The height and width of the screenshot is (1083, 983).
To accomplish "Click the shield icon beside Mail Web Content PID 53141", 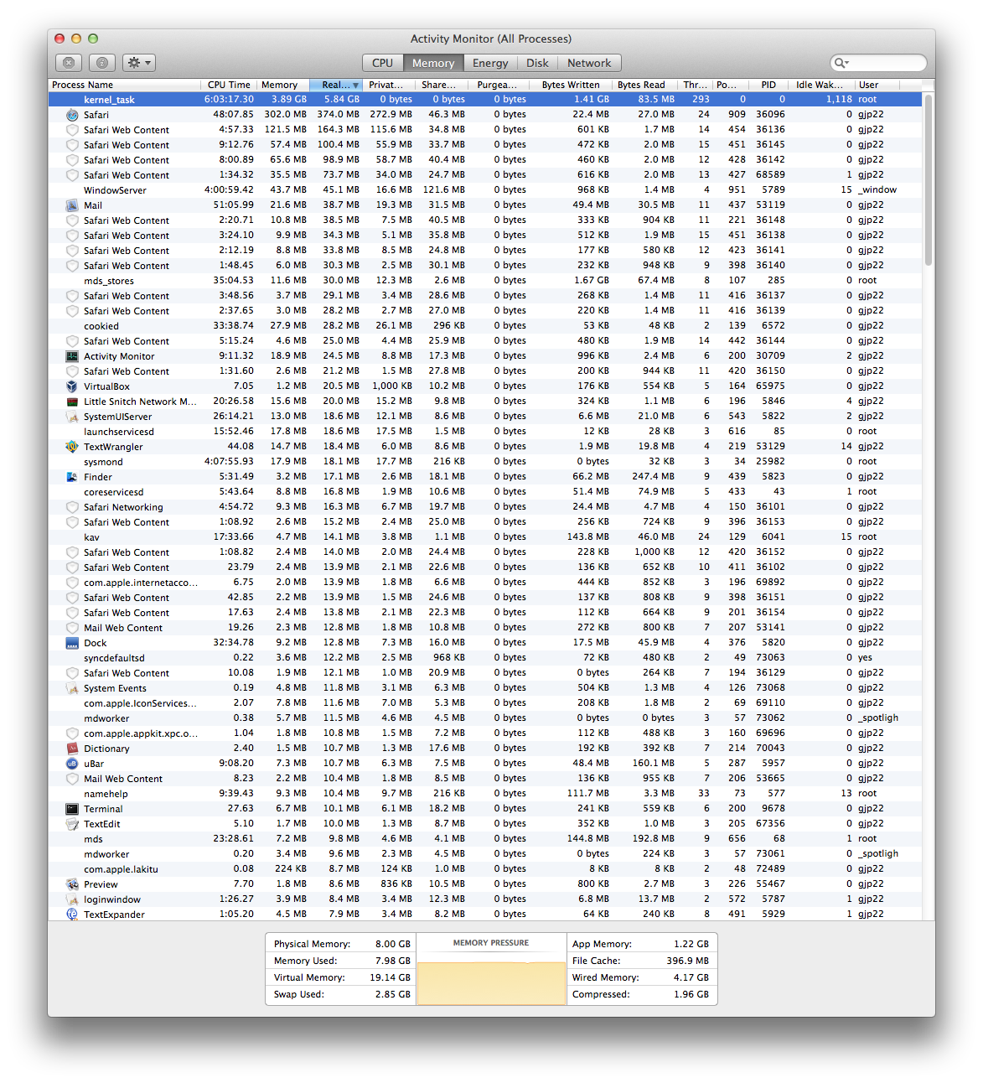I will (x=72, y=628).
